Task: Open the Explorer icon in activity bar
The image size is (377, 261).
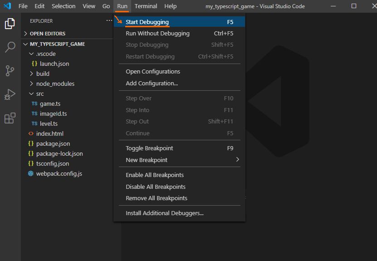Action: [x=10, y=24]
